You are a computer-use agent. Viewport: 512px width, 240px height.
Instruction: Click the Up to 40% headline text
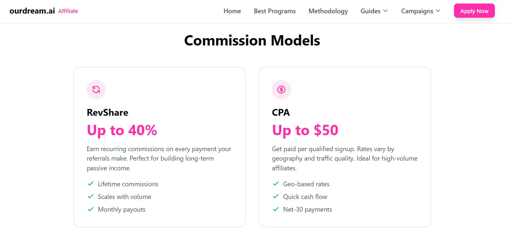pyautogui.click(x=122, y=130)
